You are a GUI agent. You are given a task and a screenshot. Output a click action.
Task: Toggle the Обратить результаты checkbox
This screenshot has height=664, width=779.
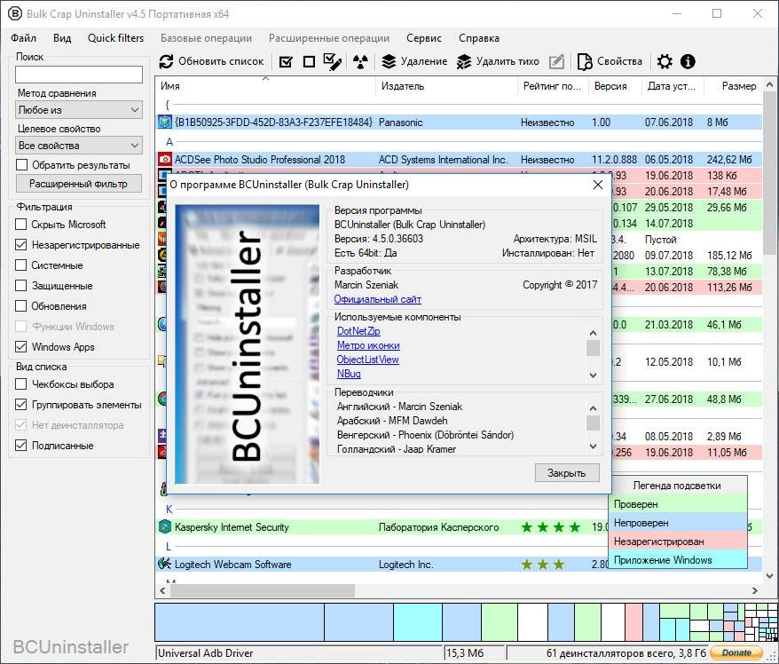click(22, 165)
